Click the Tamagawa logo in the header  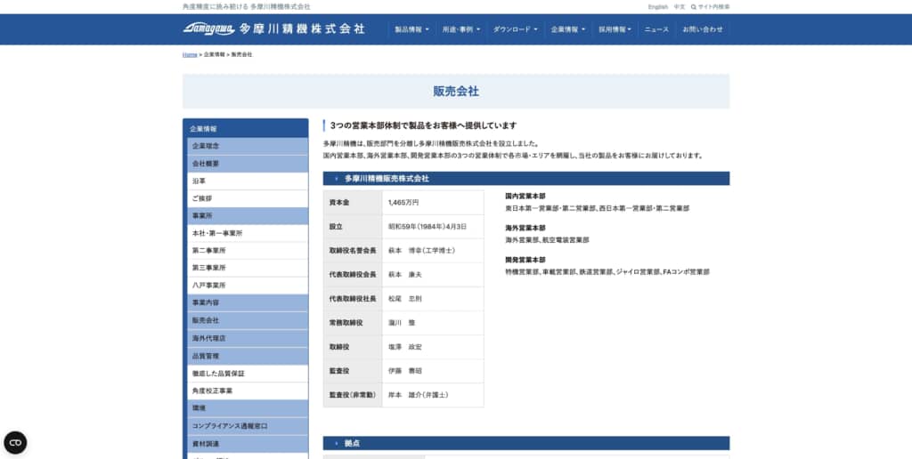tap(208, 29)
